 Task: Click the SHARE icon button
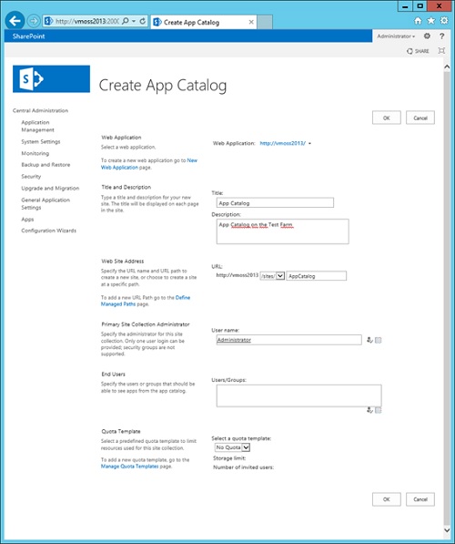tap(418, 51)
